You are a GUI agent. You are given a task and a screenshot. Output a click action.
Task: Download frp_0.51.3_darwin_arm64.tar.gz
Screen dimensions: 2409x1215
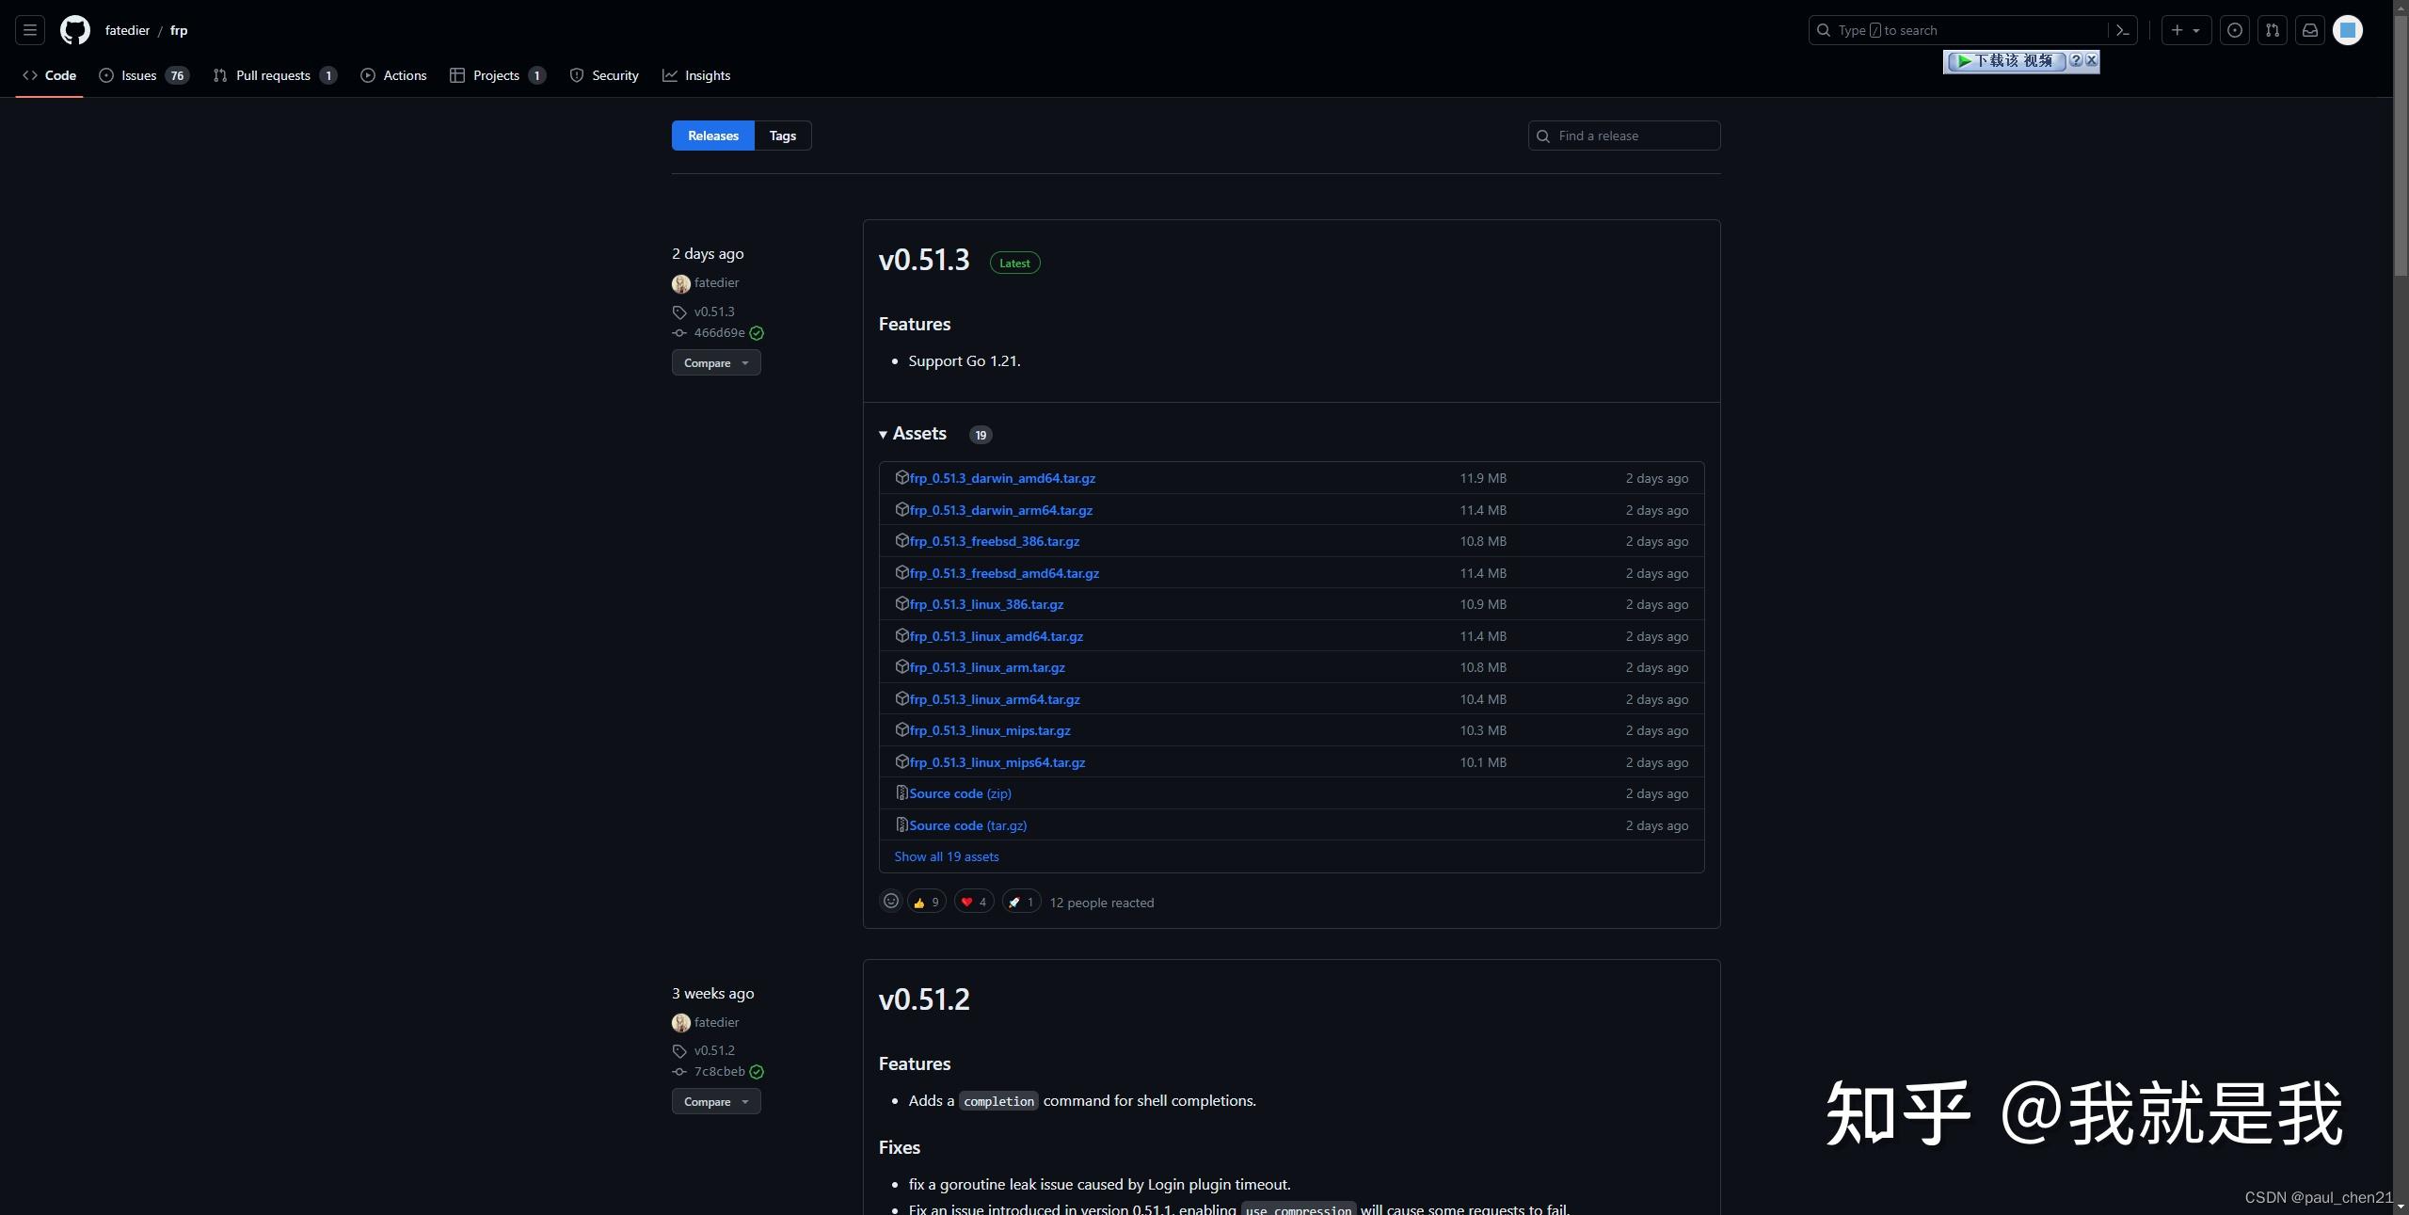click(x=1001, y=510)
